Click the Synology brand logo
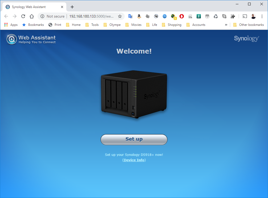The height and width of the screenshot is (198, 268). (x=246, y=39)
